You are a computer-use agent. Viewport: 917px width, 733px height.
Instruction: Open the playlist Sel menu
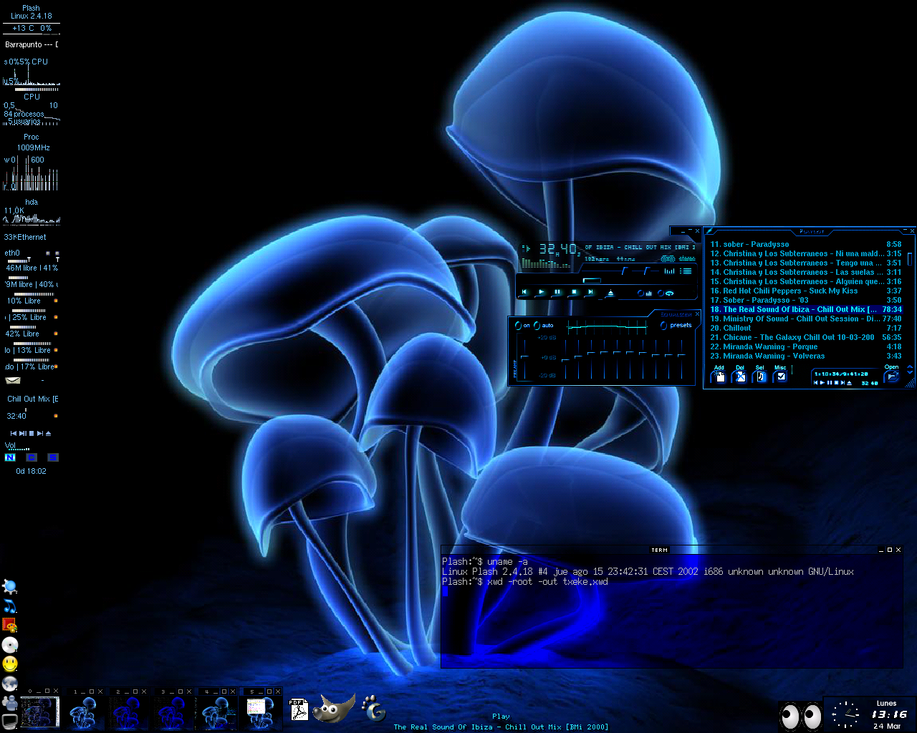coord(760,374)
